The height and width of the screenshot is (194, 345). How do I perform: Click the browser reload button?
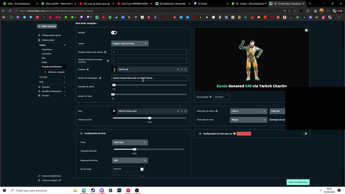pos(10,11)
